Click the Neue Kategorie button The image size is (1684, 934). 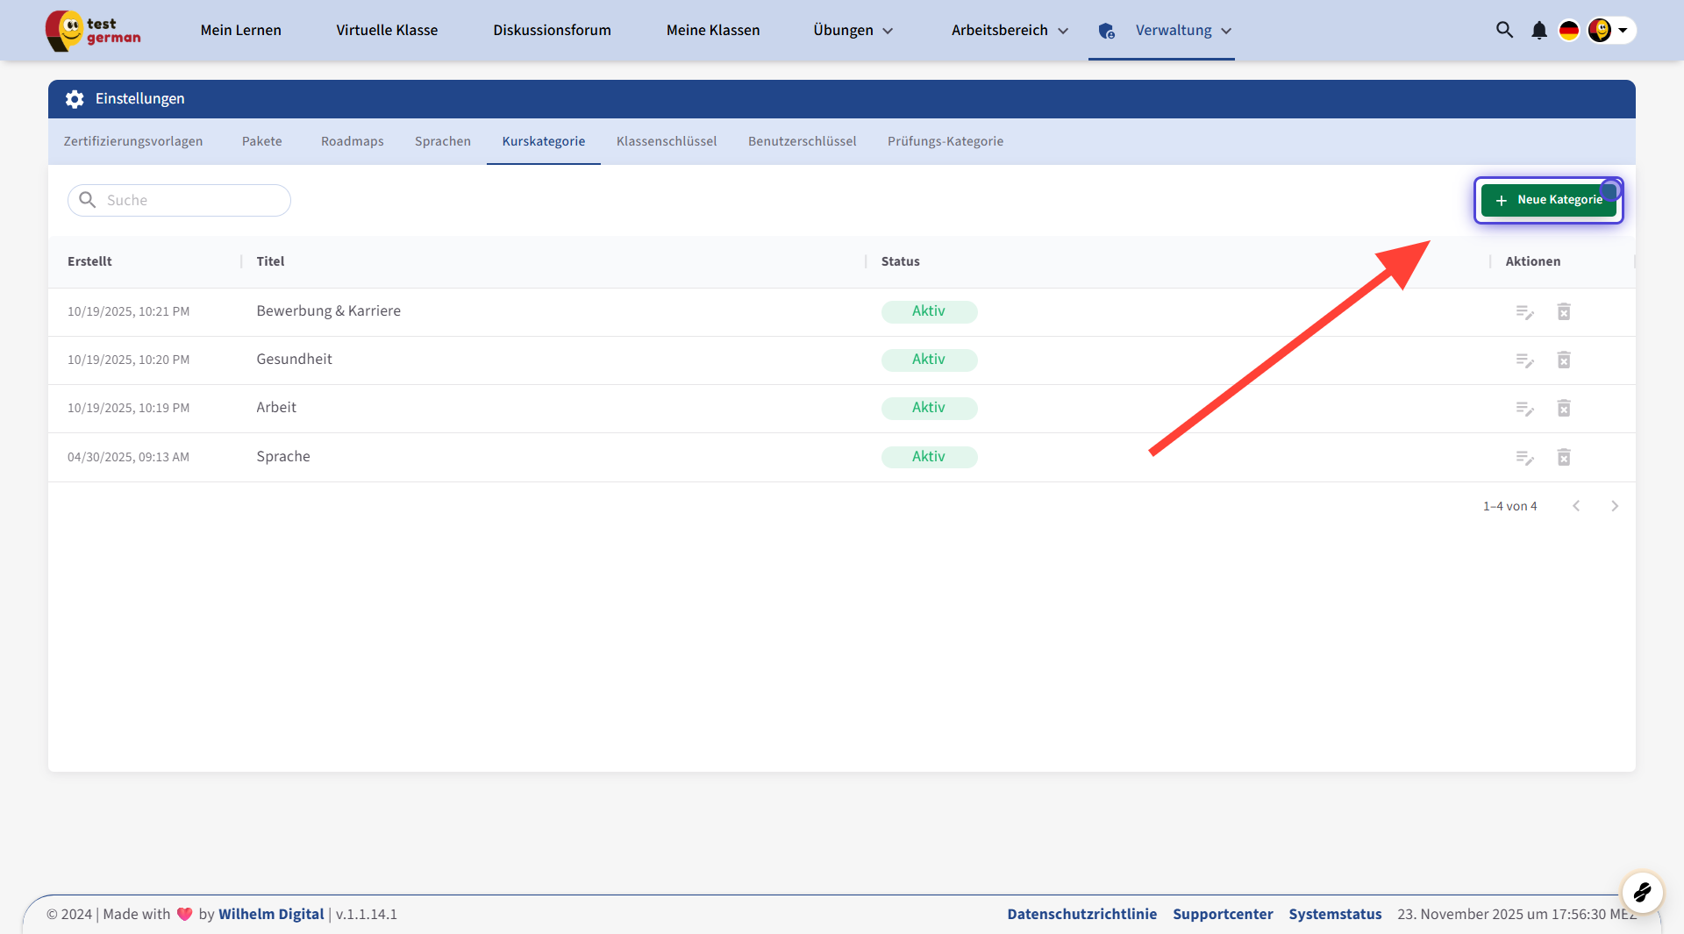point(1548,200)
